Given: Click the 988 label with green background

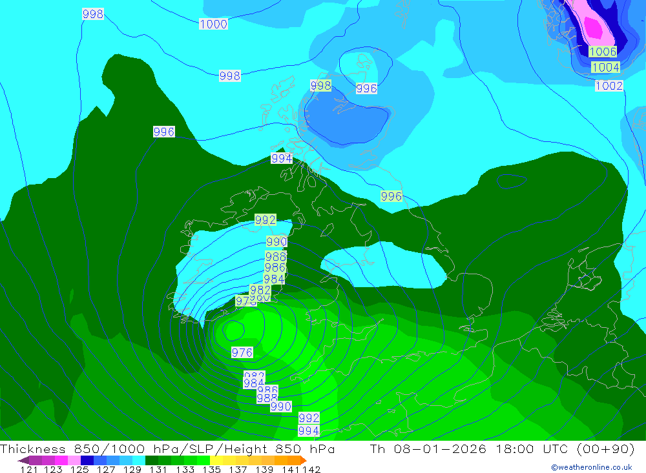Looking at the screenshot, I should click(x=276, y=256).
